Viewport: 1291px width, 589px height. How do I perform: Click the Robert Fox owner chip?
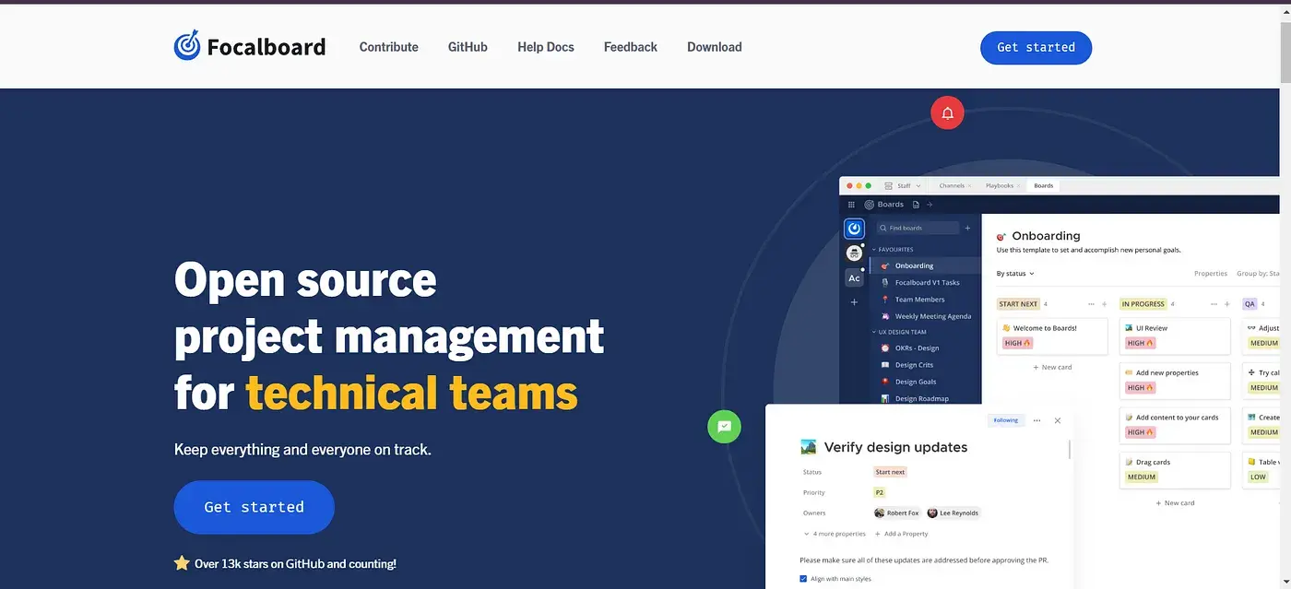(x=897, y=512)
